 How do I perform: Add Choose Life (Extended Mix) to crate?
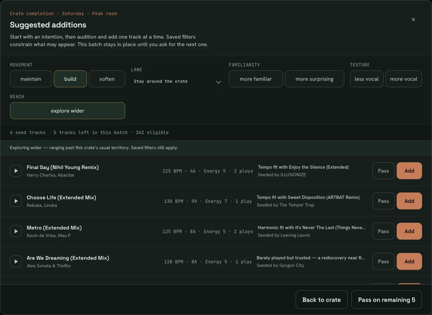point(409,201)
